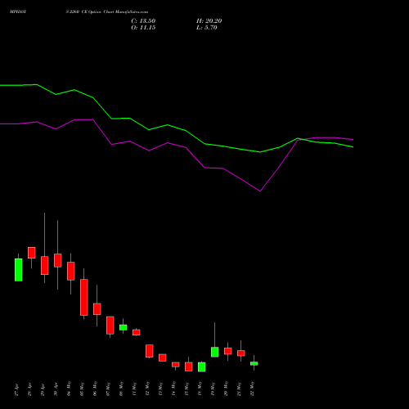Select the red candle for 04 May
This screenshot has width=409, height=409.
[x=71, y=271]
